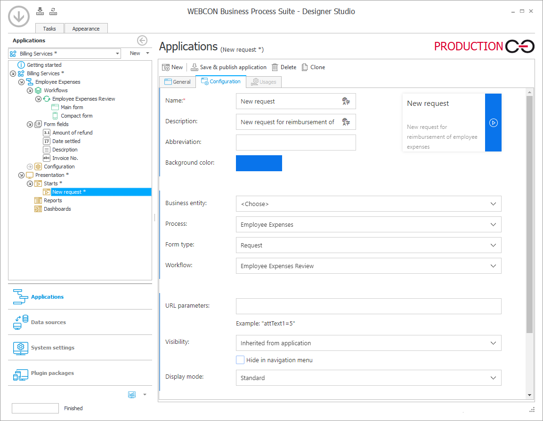
Task: Click the monitor icon at bottom of sidebar
Action: tap(132, 395)
